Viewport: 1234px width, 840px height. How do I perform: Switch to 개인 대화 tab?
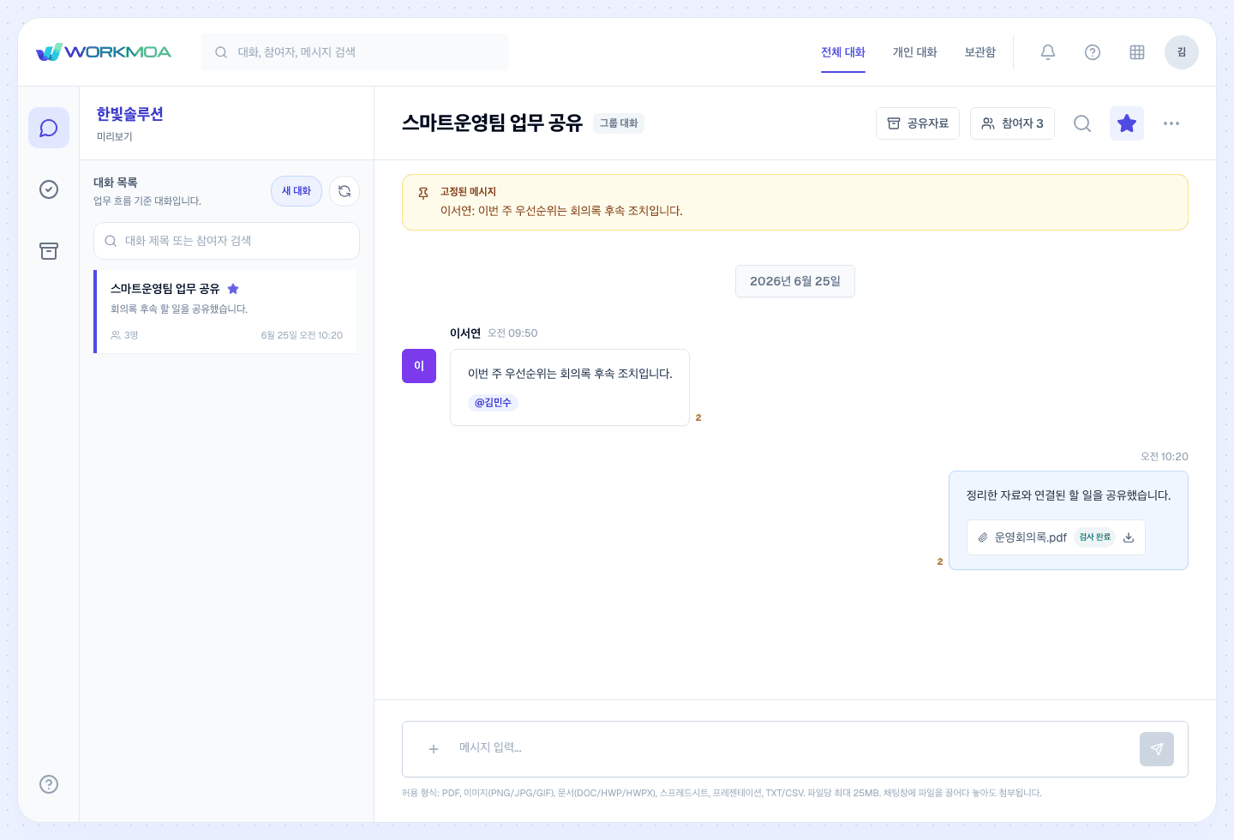(x=915, y=52)
